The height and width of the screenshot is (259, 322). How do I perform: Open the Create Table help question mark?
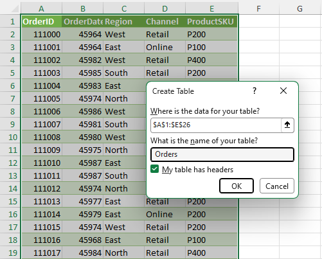tap(254, 91)
